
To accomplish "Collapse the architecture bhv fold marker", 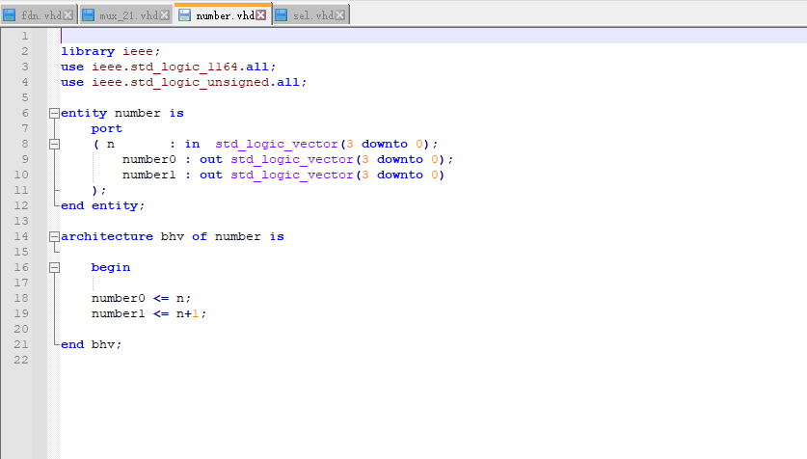I will point(54,236).
